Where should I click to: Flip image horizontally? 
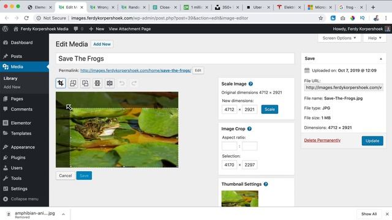[x=110, y=83]
